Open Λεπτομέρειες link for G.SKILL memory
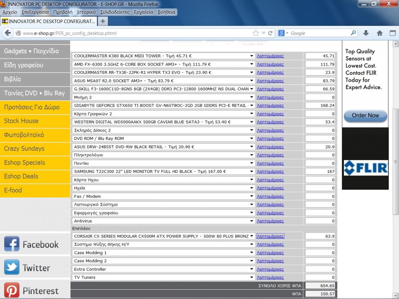Screen dimensions: 399x299 (x=270, y=89)
